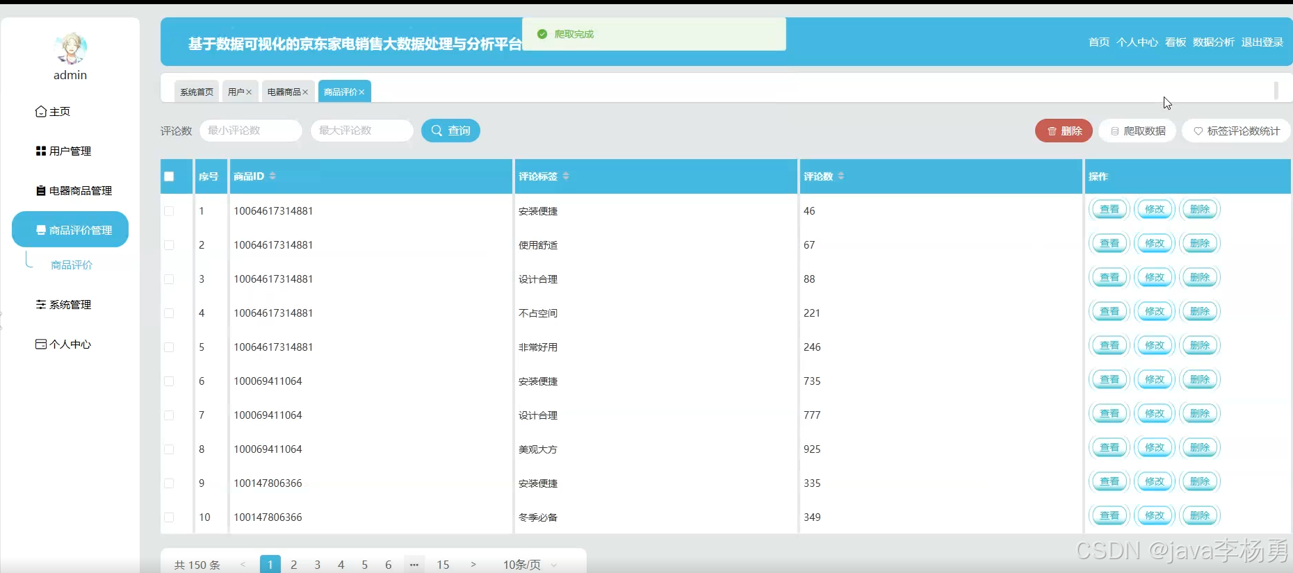
Task: Check the checkbox for row 10
Action: [169, 517]
